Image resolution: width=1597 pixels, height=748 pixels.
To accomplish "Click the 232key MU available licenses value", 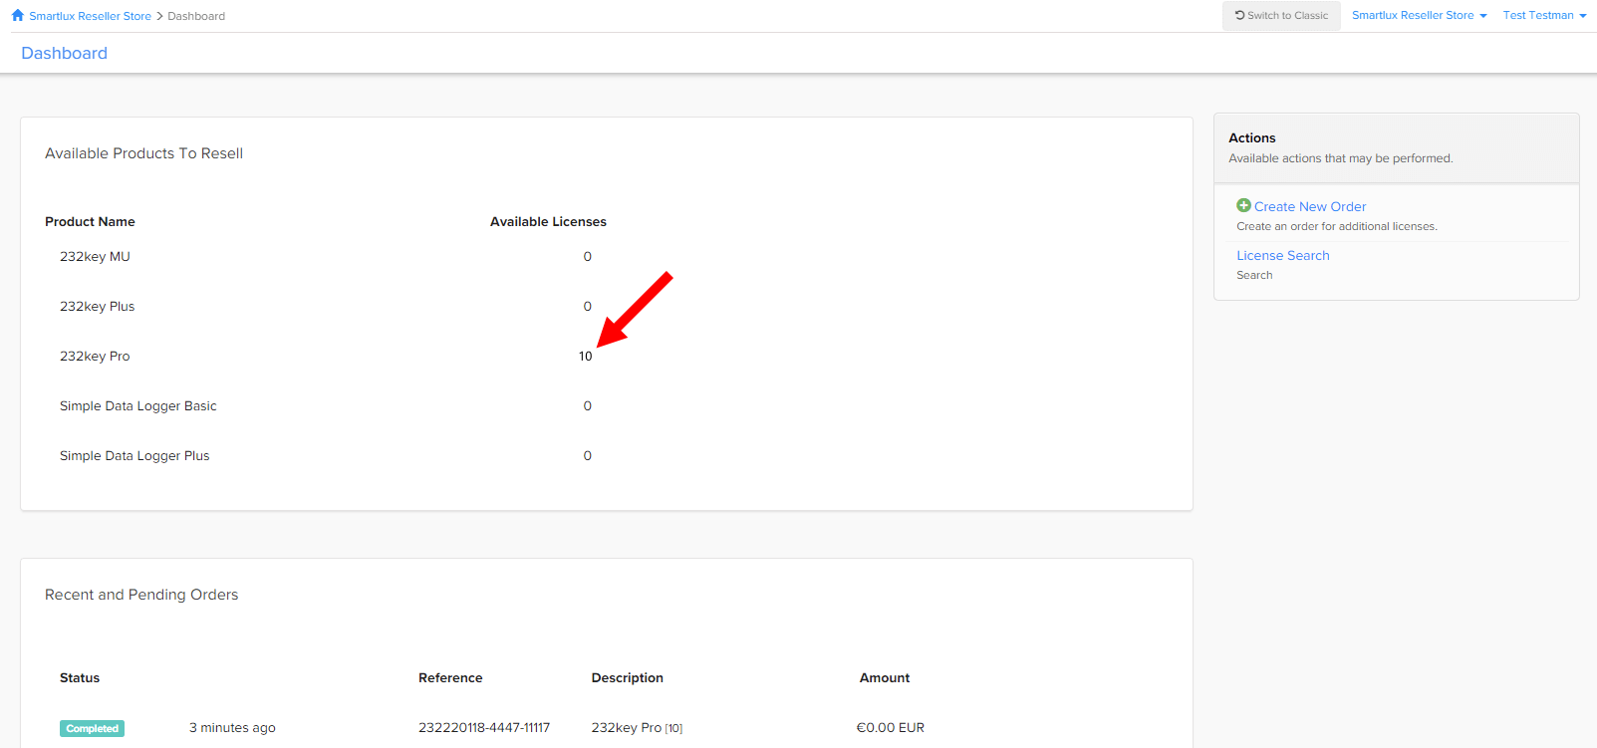I will tap(588, 256).
